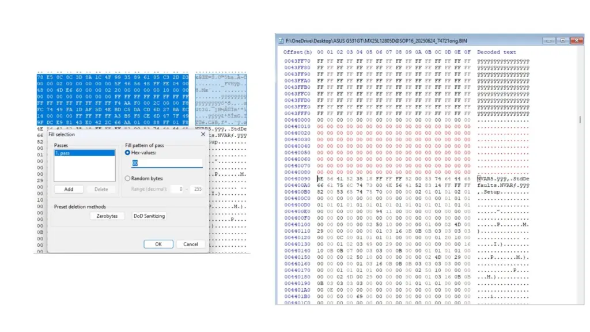Click the 0A column header

[418, 52]
